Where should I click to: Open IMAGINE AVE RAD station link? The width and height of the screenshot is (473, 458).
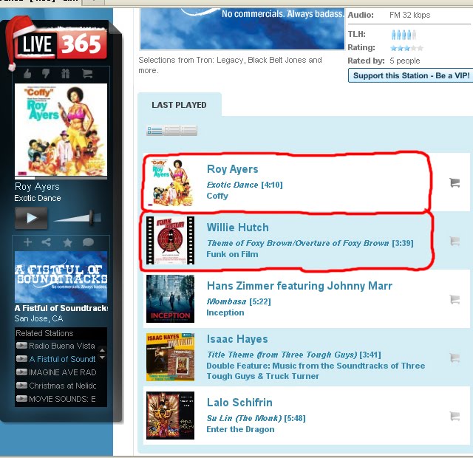pyautogui.click(x=63, y=372)
